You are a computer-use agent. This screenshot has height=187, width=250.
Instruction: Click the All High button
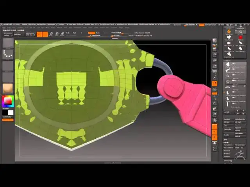pyautogui.click(x=240, y=122)
